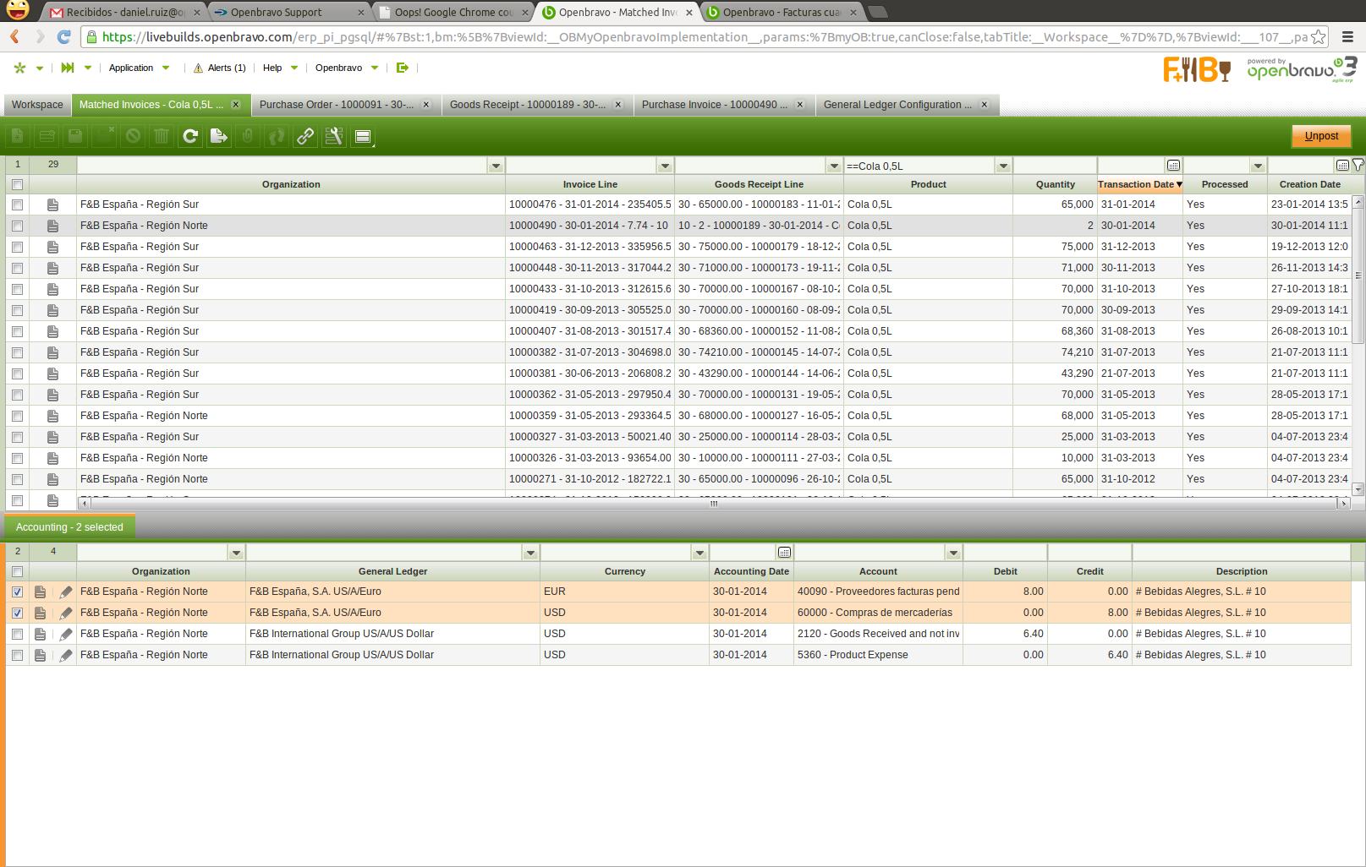Image resolution: width=1366 pixels, height=867 pixels.
Task: Click the disabled delete trash icon
Action: click(162, 136)
